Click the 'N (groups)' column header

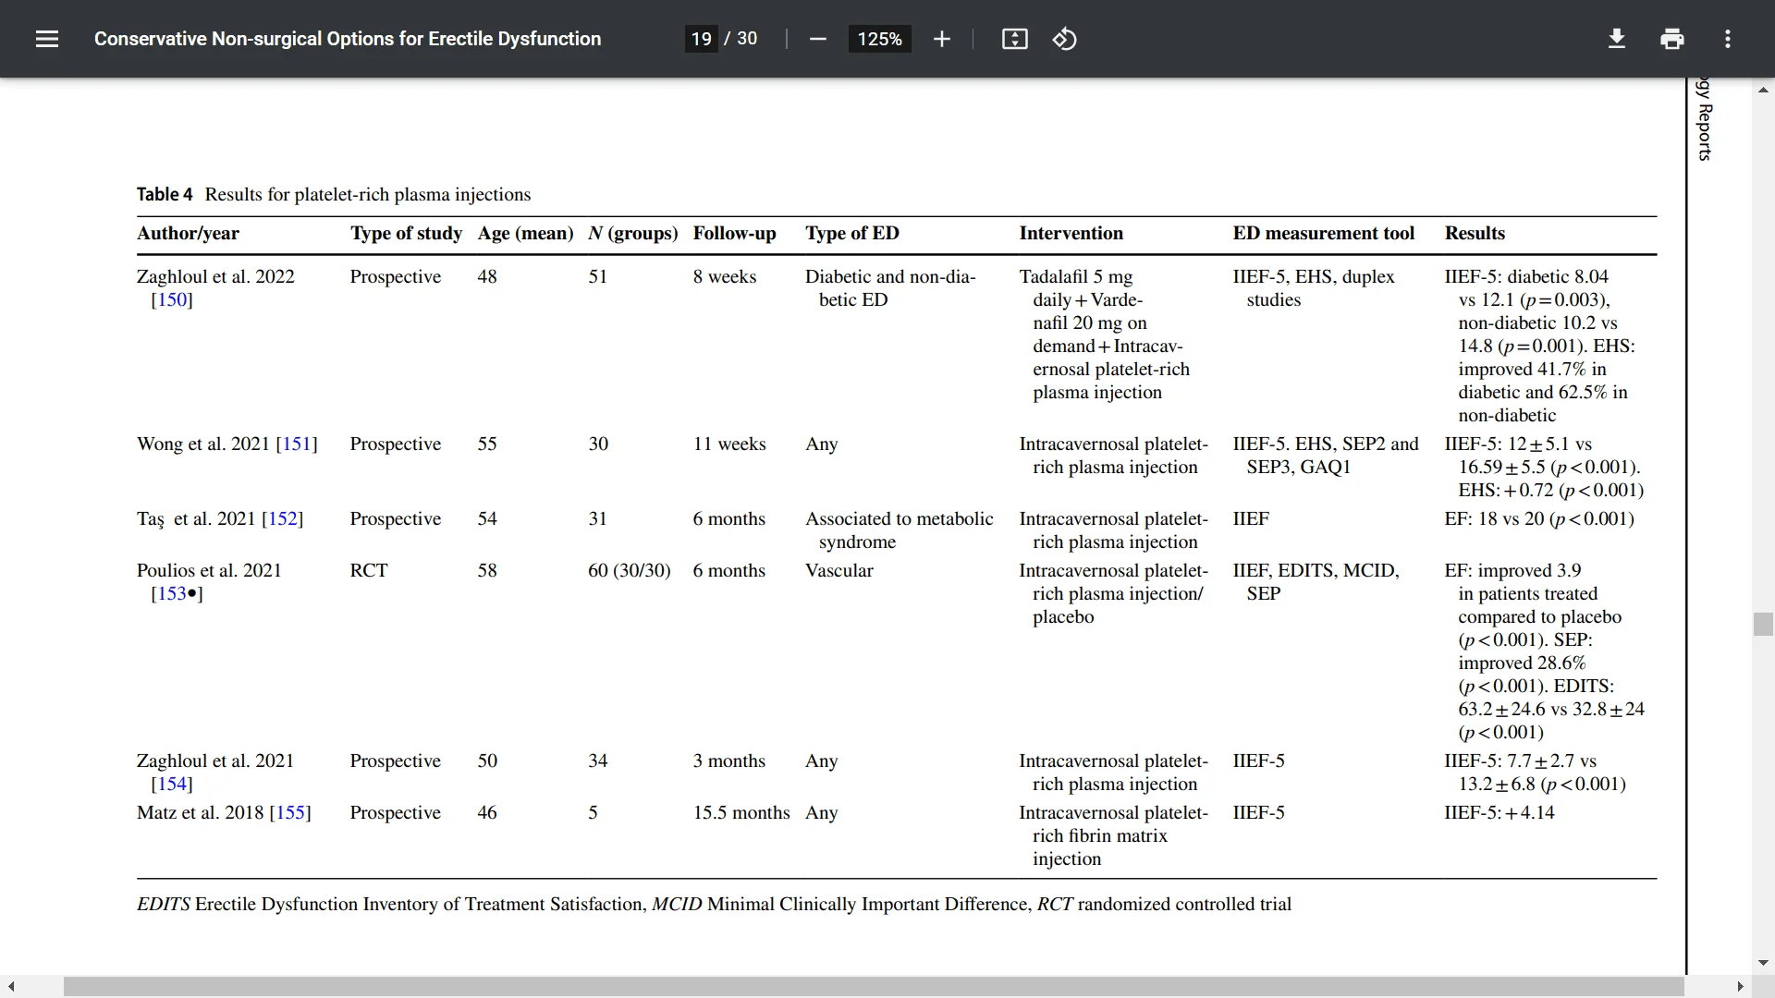pyautogui.click(x=633, y=233)
